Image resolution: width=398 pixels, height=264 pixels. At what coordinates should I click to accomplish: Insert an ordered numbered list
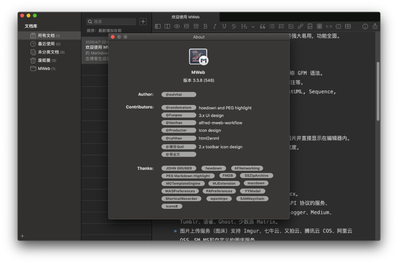[x=281, y=26]
